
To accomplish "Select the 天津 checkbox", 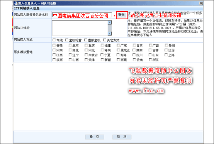I will [x=86, y=59].
